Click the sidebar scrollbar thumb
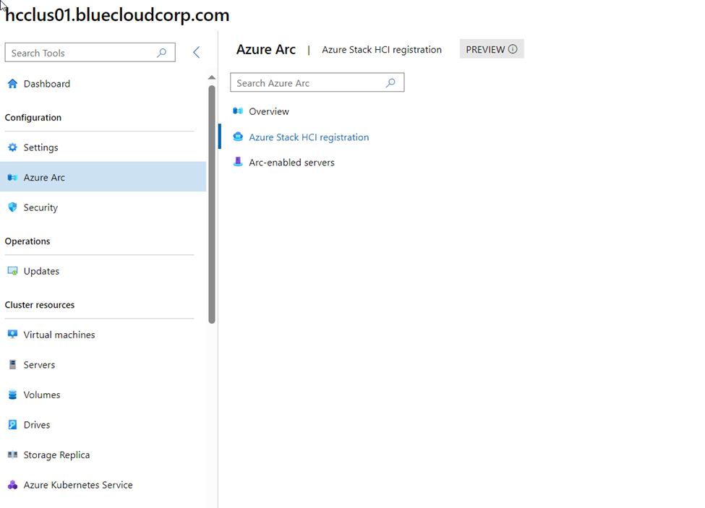 click(x=212, y=205)
